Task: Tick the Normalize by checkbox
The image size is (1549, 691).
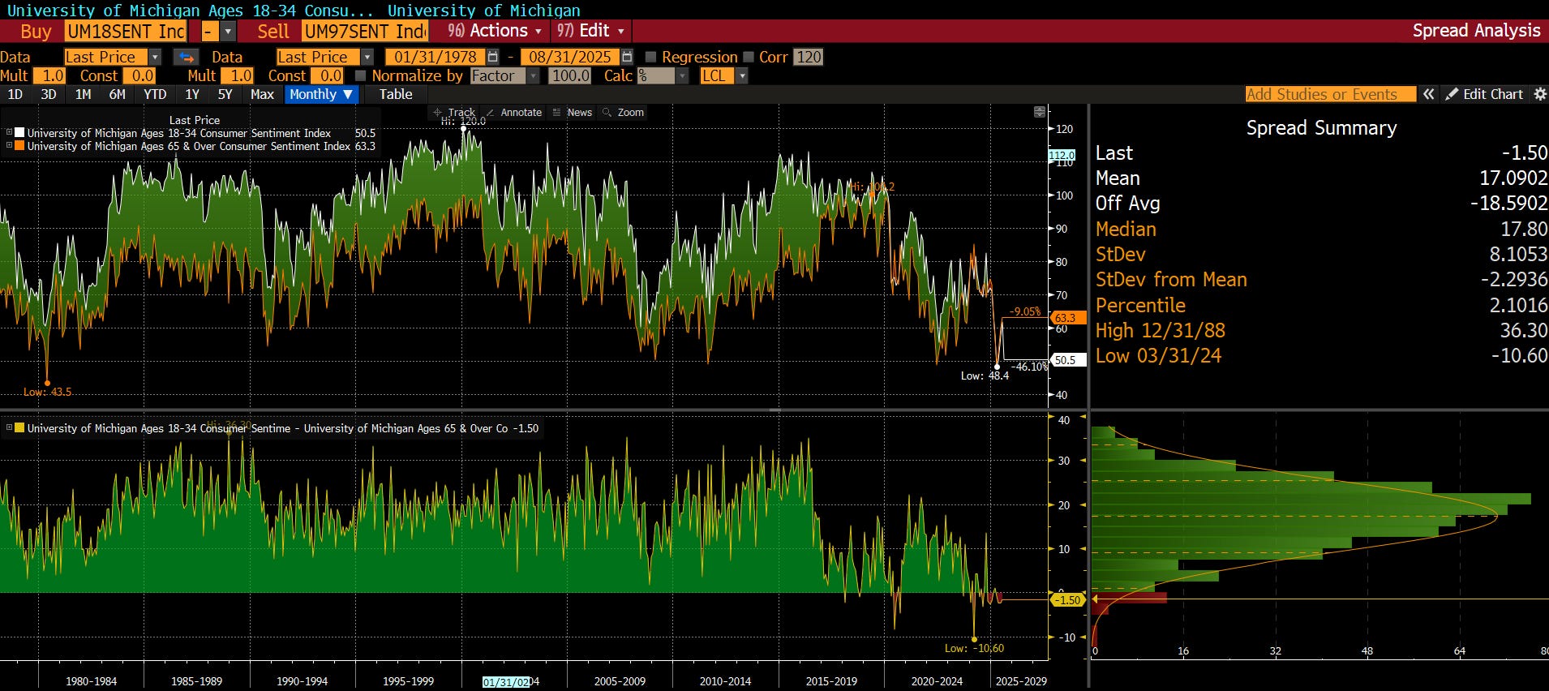Action: [x=361, y=75]
